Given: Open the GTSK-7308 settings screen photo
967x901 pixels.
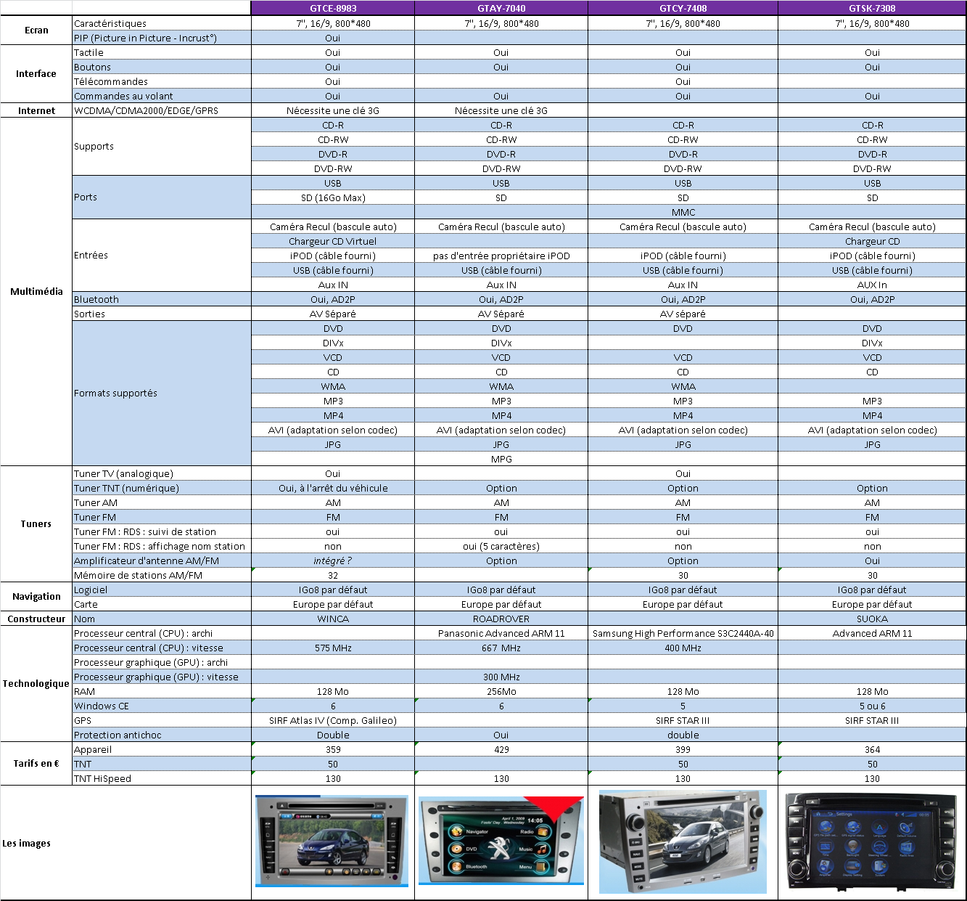Looking at the screenshot, I should coord(873,842).
